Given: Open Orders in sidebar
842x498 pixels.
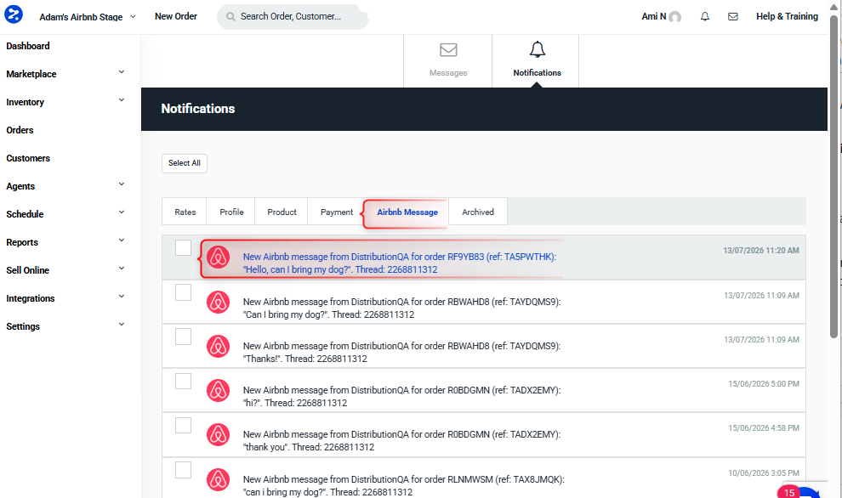Looking at the screenshot, I should (x=20, y=130).
